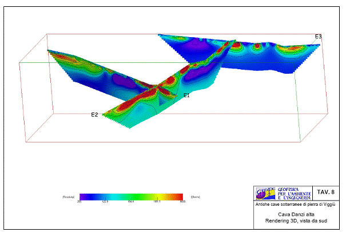Pick the purple end of resistivity color scale

click(83, 196)
